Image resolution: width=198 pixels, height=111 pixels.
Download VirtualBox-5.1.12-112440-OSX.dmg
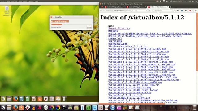(x=130, y=88)
